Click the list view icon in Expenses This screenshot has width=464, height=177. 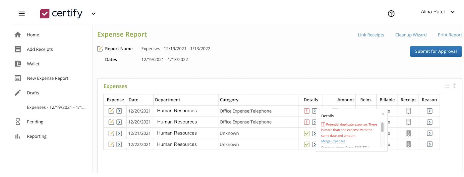[x=447, y=86]
